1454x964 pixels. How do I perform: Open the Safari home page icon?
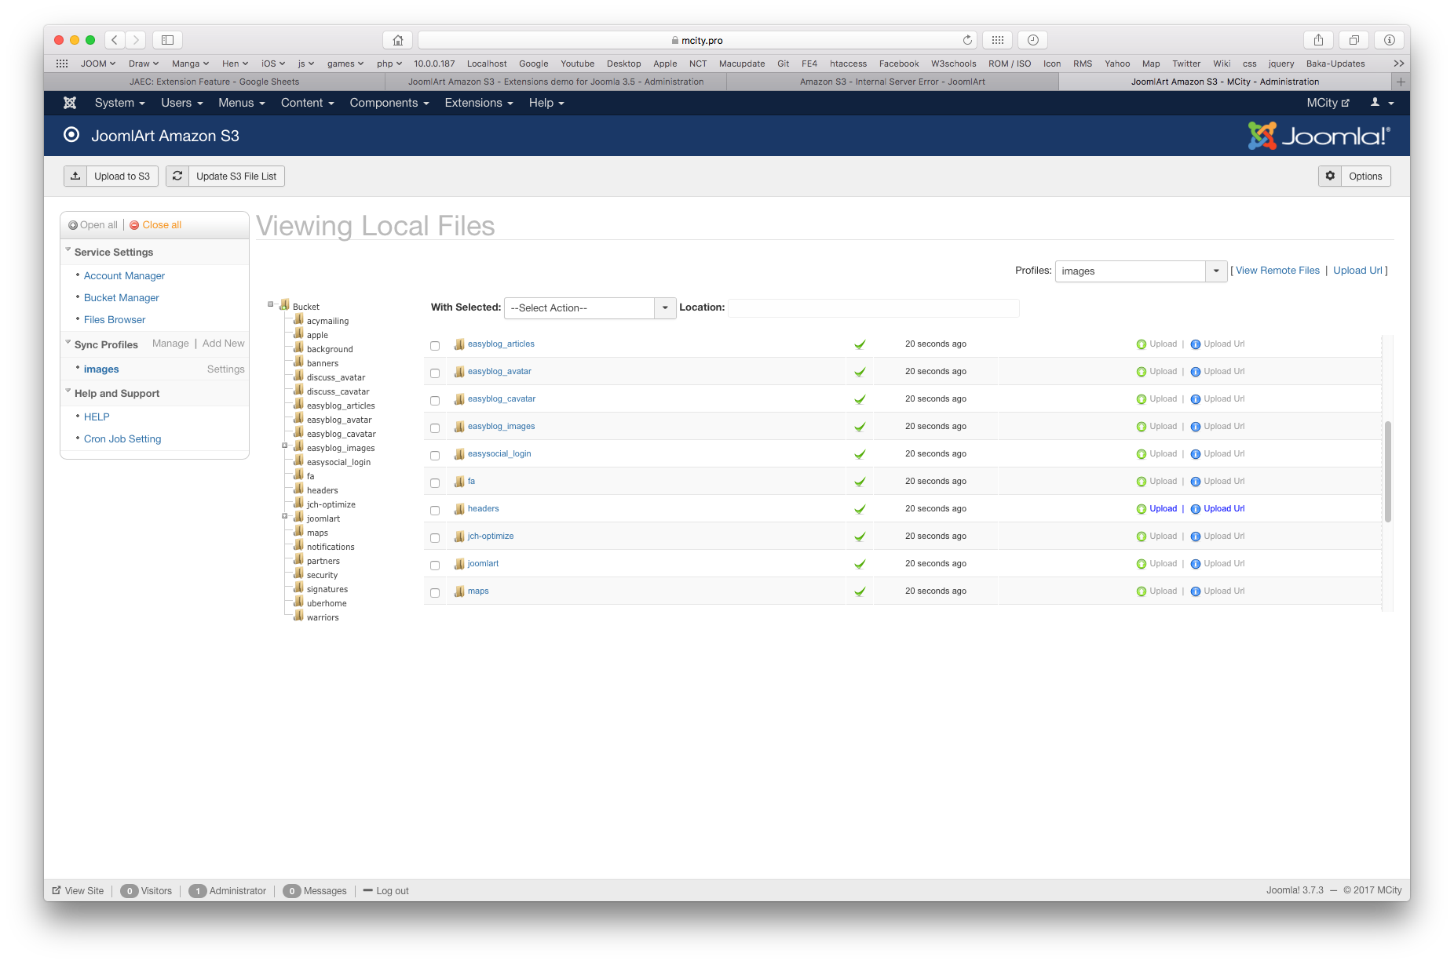[x=398, y=40]
